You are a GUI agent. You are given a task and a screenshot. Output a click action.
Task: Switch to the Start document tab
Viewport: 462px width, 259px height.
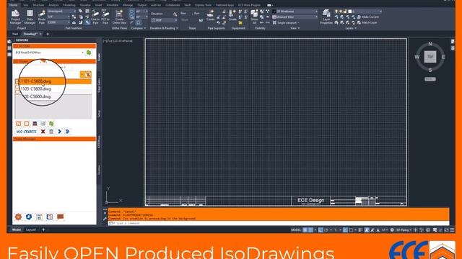15,34
